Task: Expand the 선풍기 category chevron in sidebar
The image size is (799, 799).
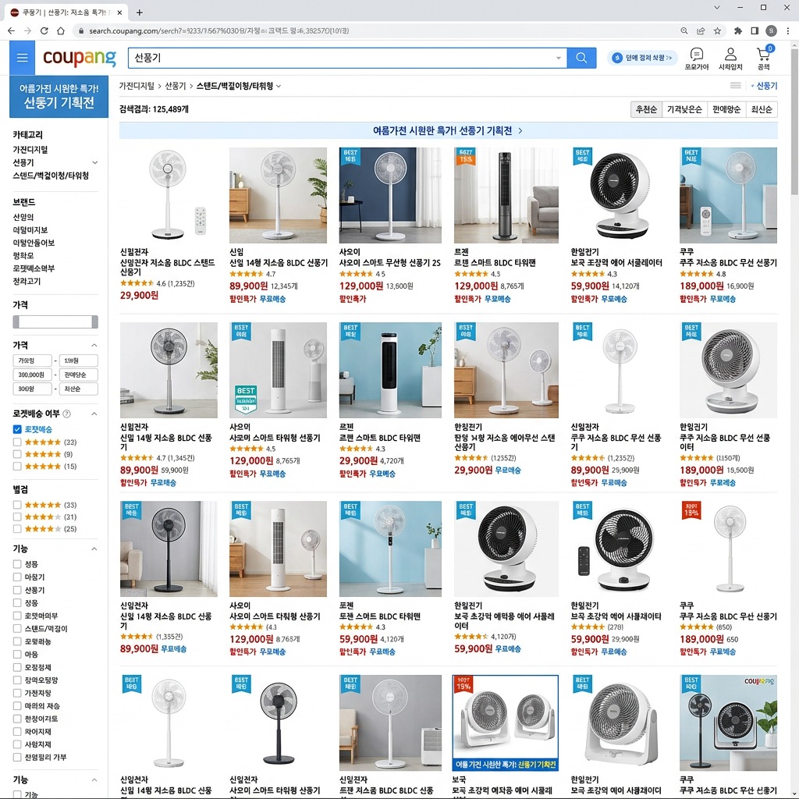Action: 94,162
